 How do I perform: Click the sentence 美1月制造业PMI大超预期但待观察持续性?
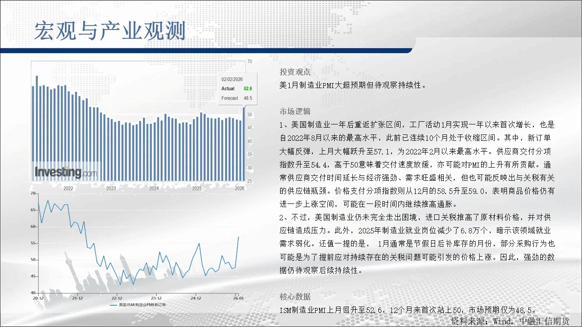point(353,85)
